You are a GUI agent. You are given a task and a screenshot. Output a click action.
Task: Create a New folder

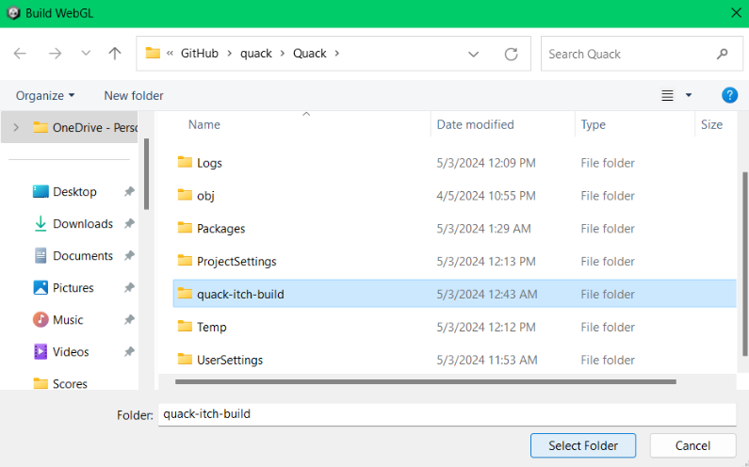point(134,95)
